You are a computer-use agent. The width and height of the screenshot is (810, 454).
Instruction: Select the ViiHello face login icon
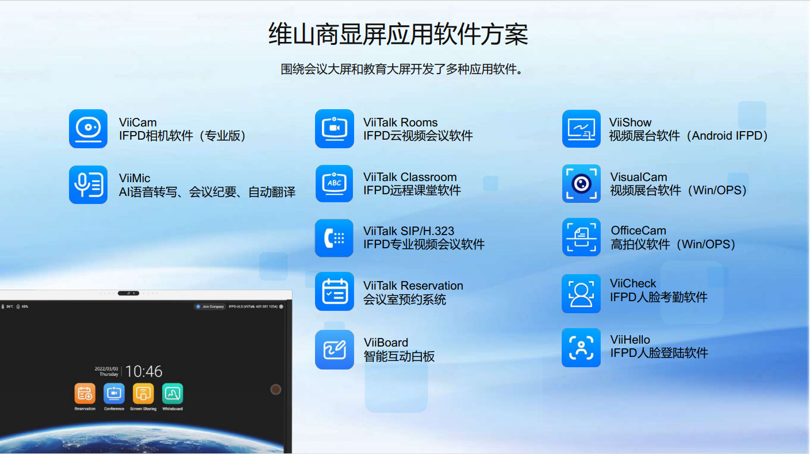pyautogui.click(x=581, y=347)
